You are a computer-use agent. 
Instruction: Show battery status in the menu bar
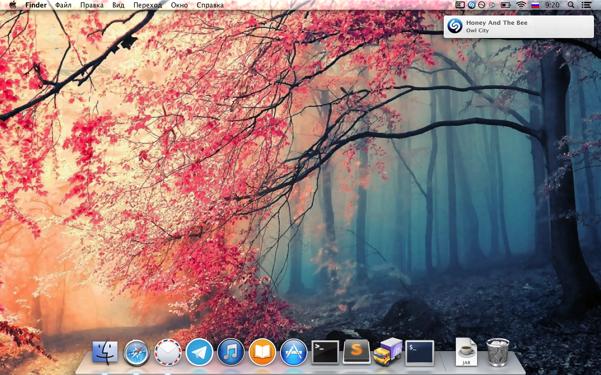(506, 5)
